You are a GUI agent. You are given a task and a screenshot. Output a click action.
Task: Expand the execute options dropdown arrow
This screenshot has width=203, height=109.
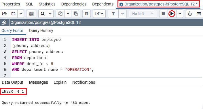pos(180,14)
